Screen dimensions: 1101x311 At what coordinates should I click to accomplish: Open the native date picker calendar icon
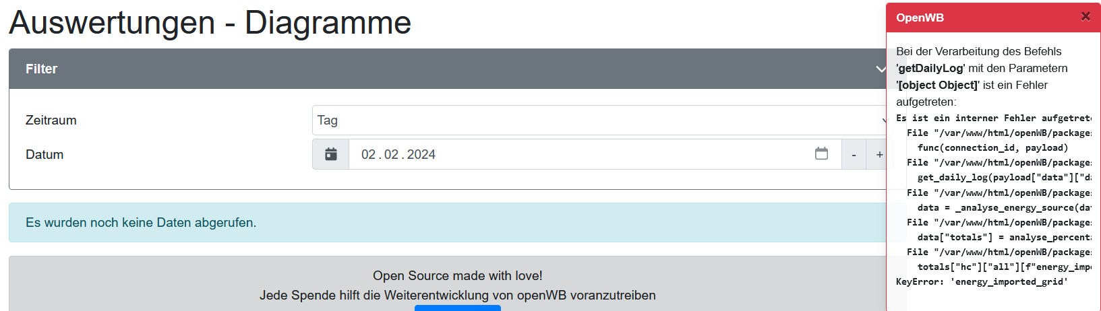[x=821, y=153]
